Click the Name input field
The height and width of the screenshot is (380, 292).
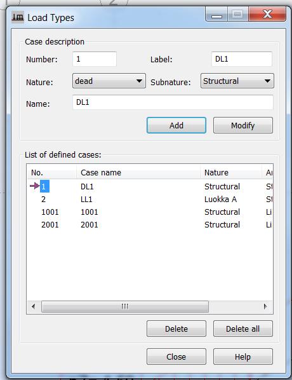(173, 102)
